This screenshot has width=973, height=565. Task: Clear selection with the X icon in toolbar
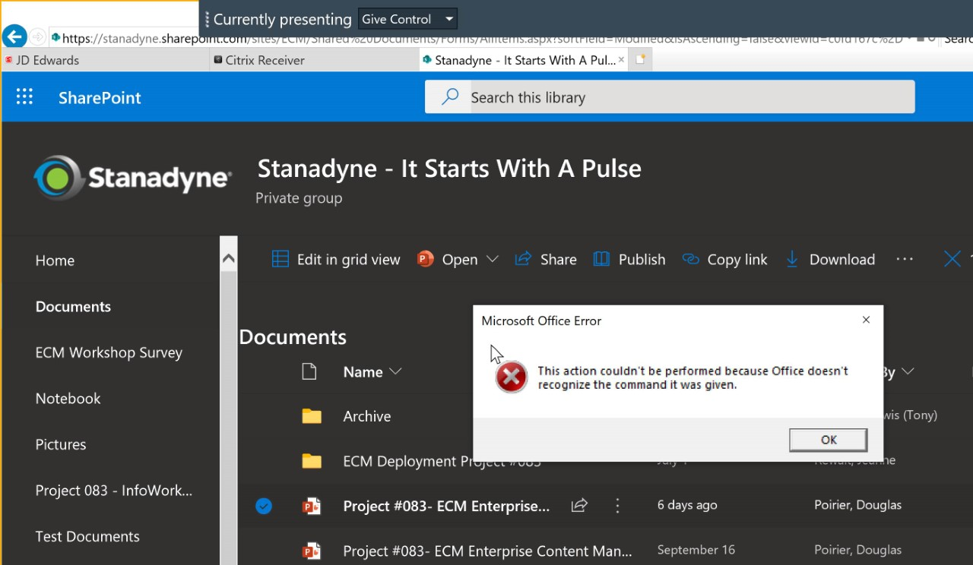click(x=952, y=259)
